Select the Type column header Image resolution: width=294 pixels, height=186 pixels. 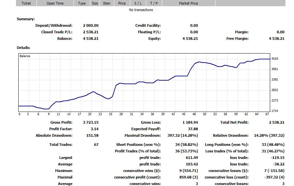[x=82, y=3]
